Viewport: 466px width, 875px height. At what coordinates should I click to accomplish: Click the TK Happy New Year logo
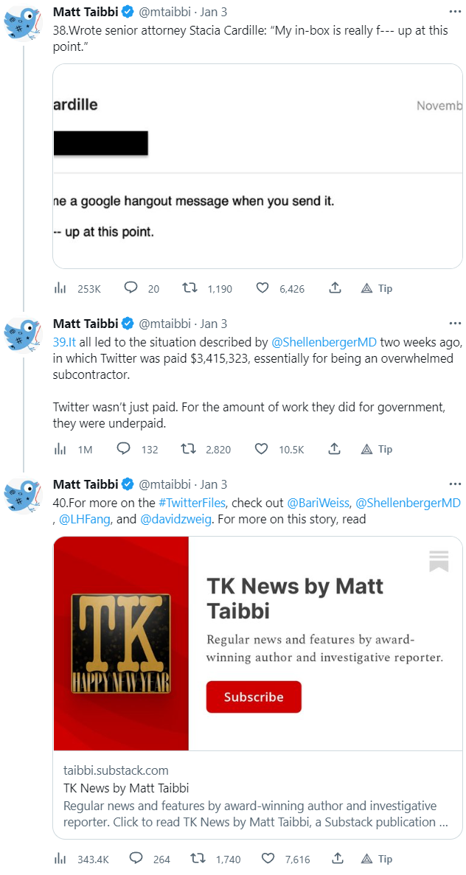tap(121, 644)
